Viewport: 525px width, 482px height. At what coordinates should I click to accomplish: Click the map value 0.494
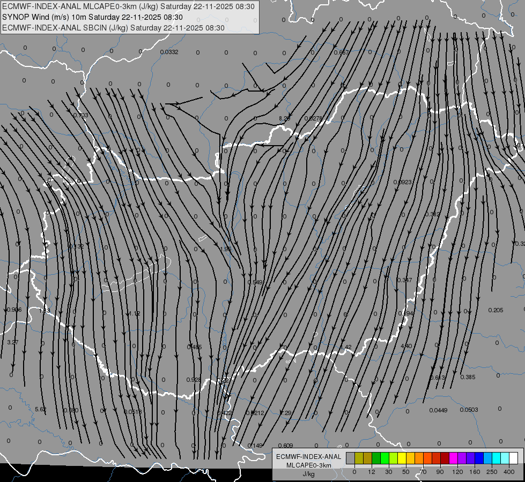[405, 313]
